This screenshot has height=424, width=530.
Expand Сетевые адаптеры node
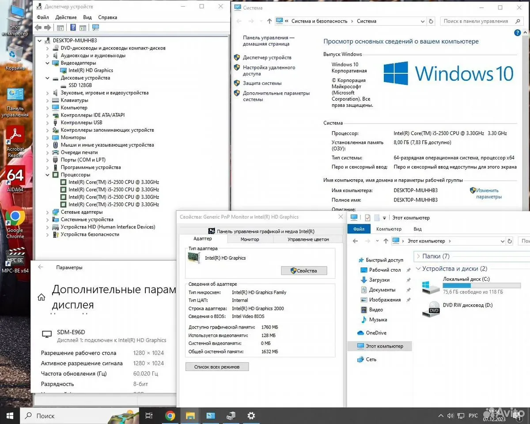coord(48,212)
